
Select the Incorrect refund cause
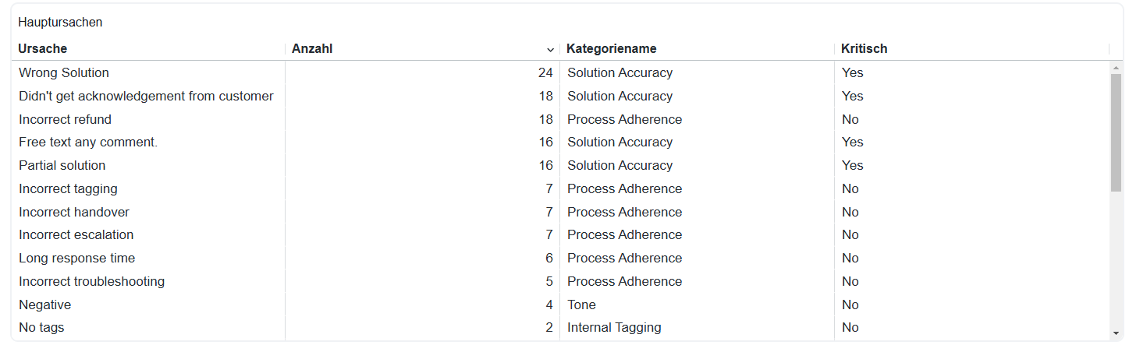tap(65, 119)
